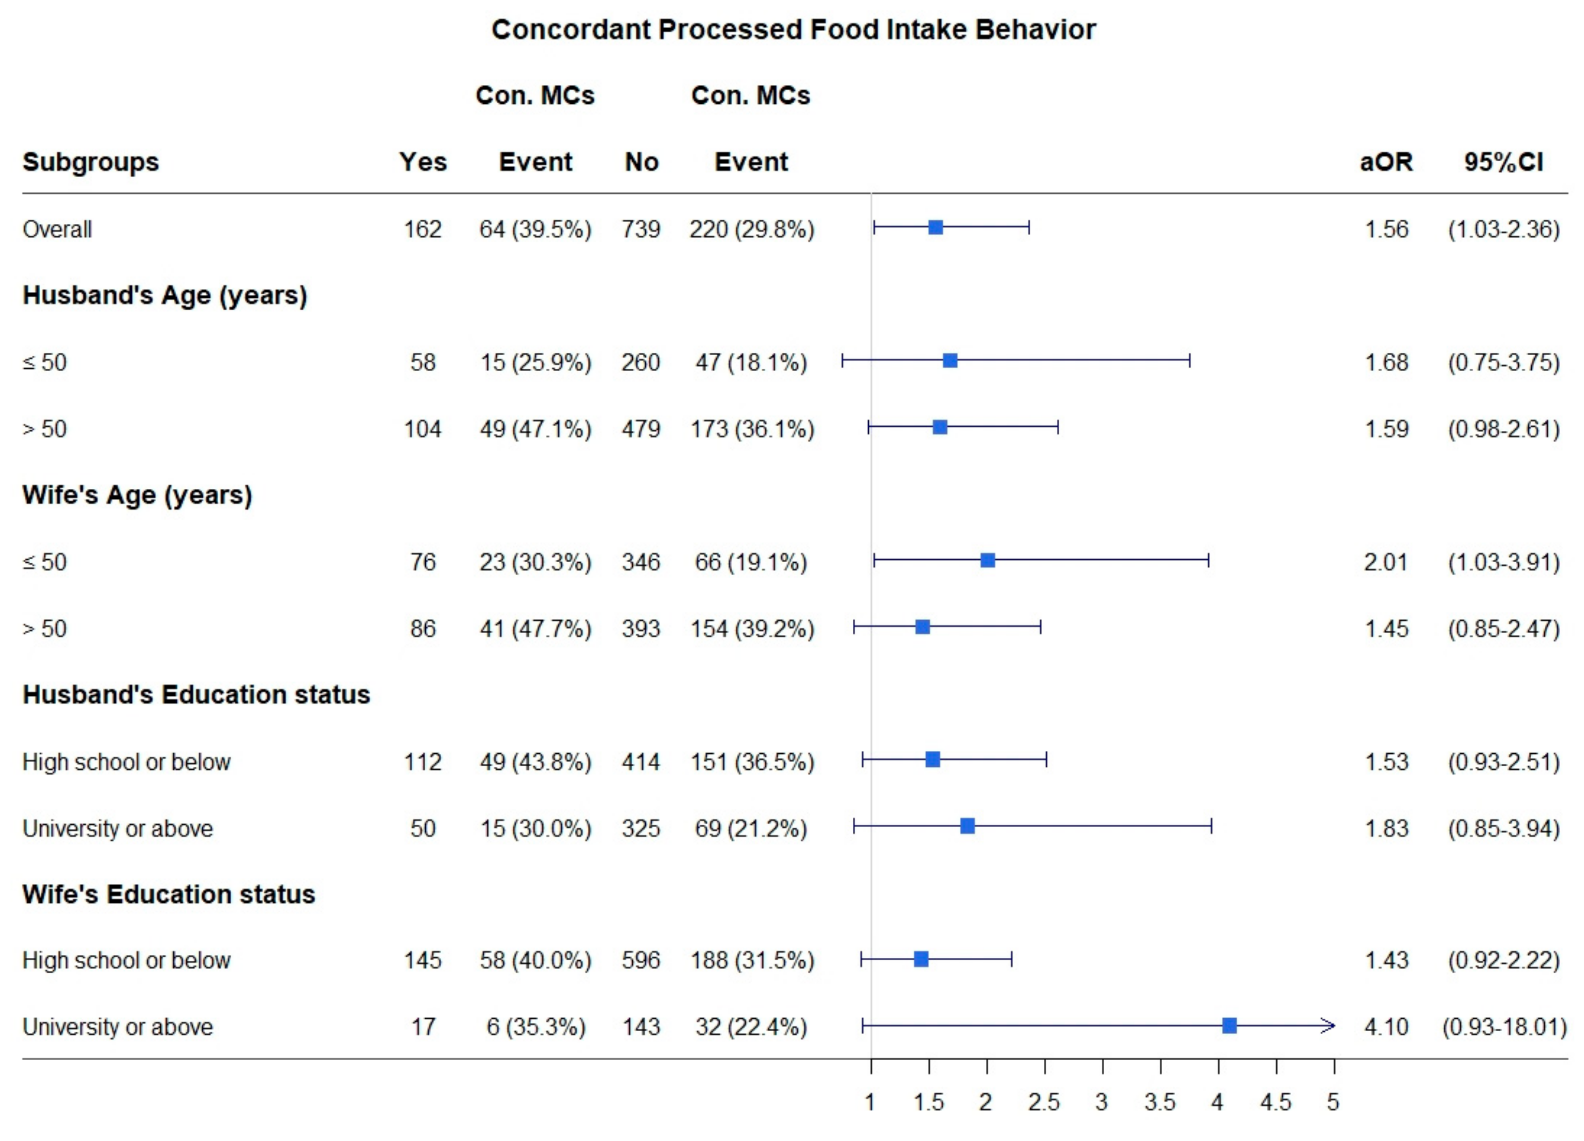Click the arrow at end of 4.10 confidence interval
Viewport: 1584px width, 1141px height.
coord(1328,1026)
